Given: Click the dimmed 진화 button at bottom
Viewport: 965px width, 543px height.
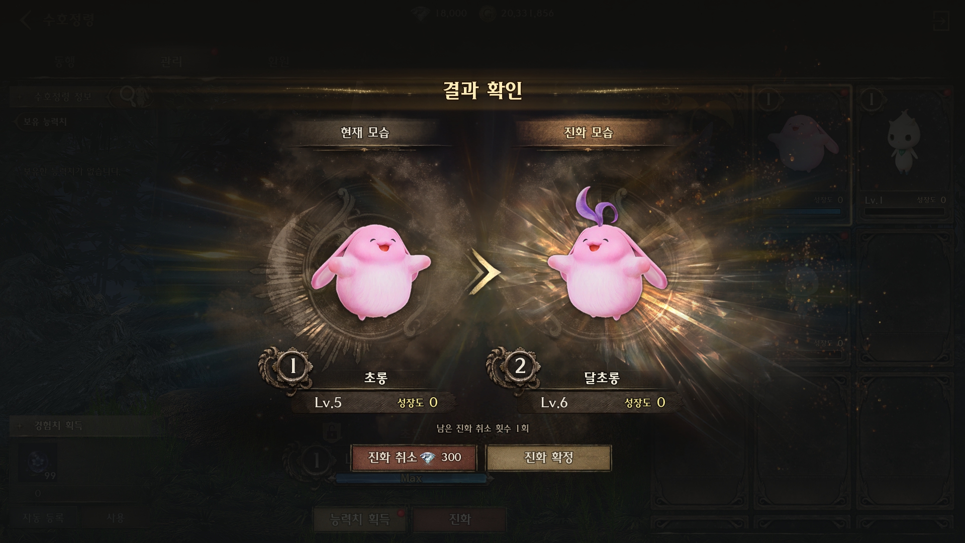Looking at the screenshot, I should [459, 519].
